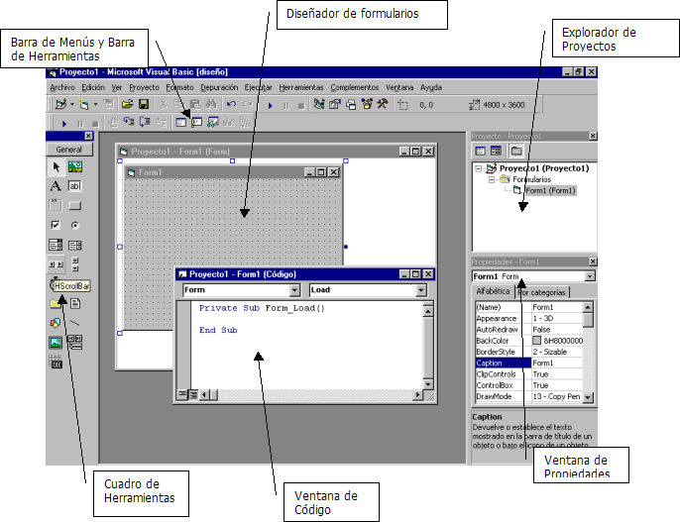
Task: Select the Pointer tool in the toolbox
Action: (x=56, y=166)
